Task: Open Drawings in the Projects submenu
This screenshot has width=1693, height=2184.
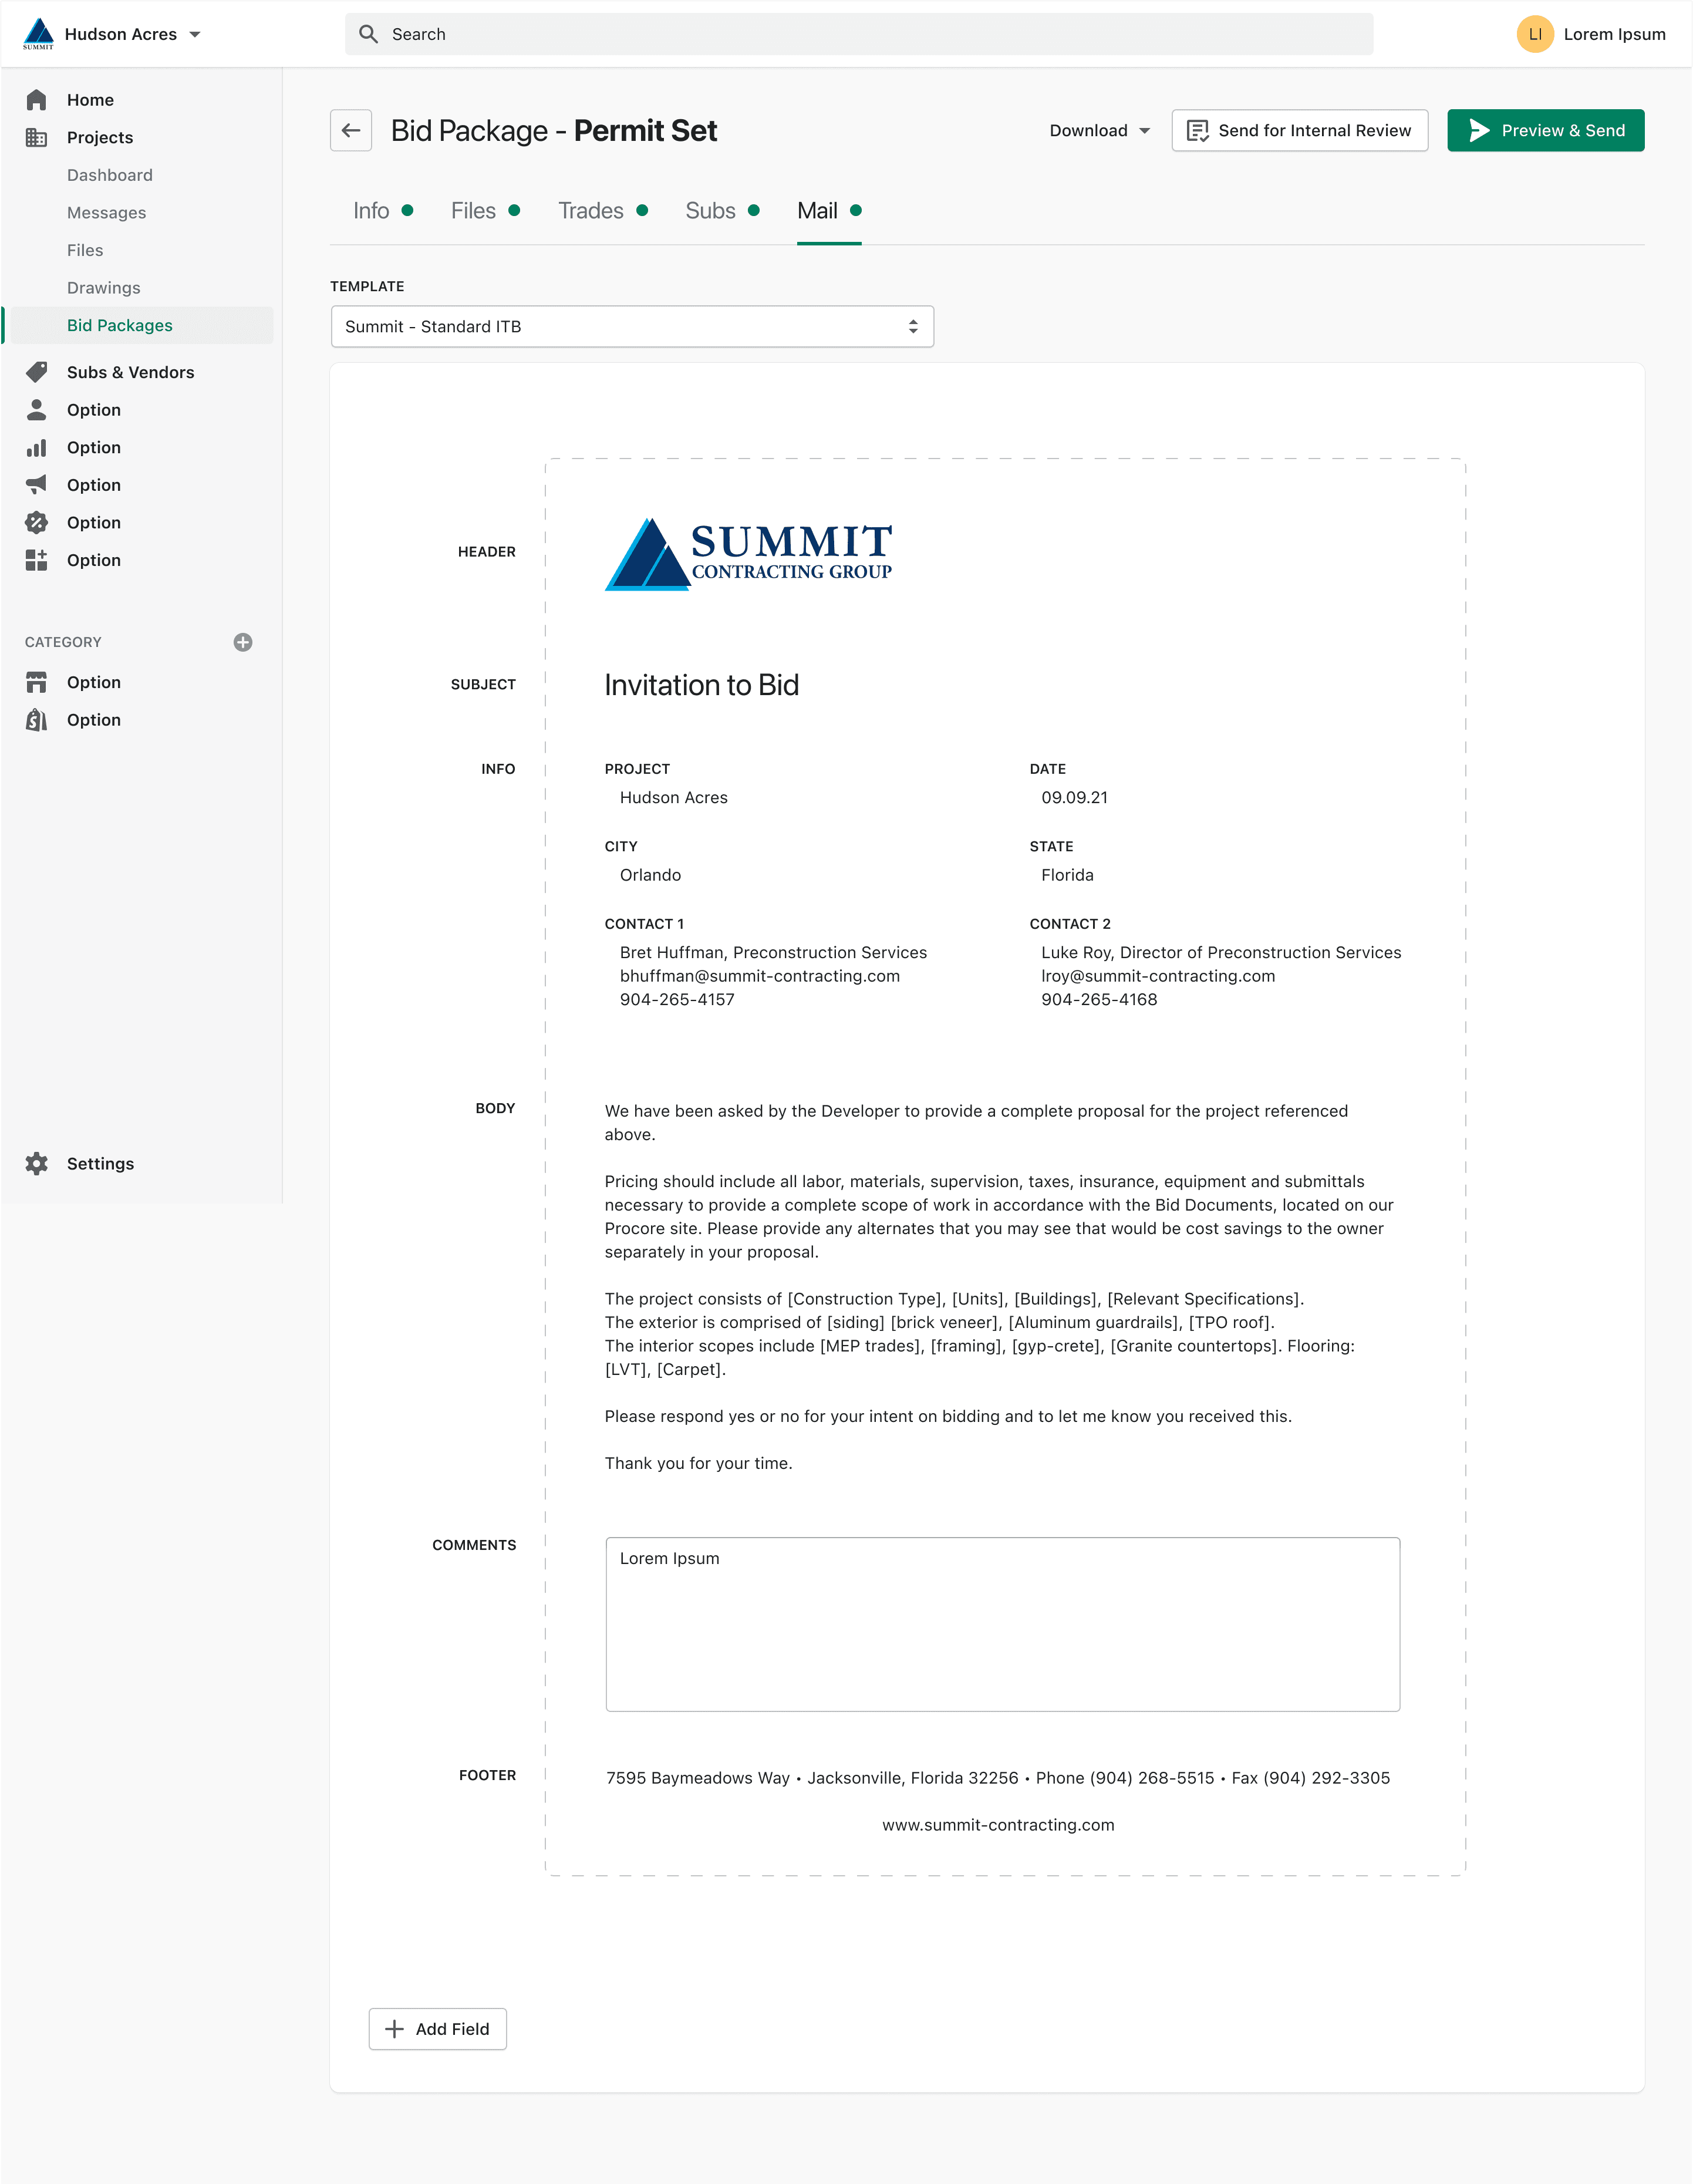Action: (104, 288)
